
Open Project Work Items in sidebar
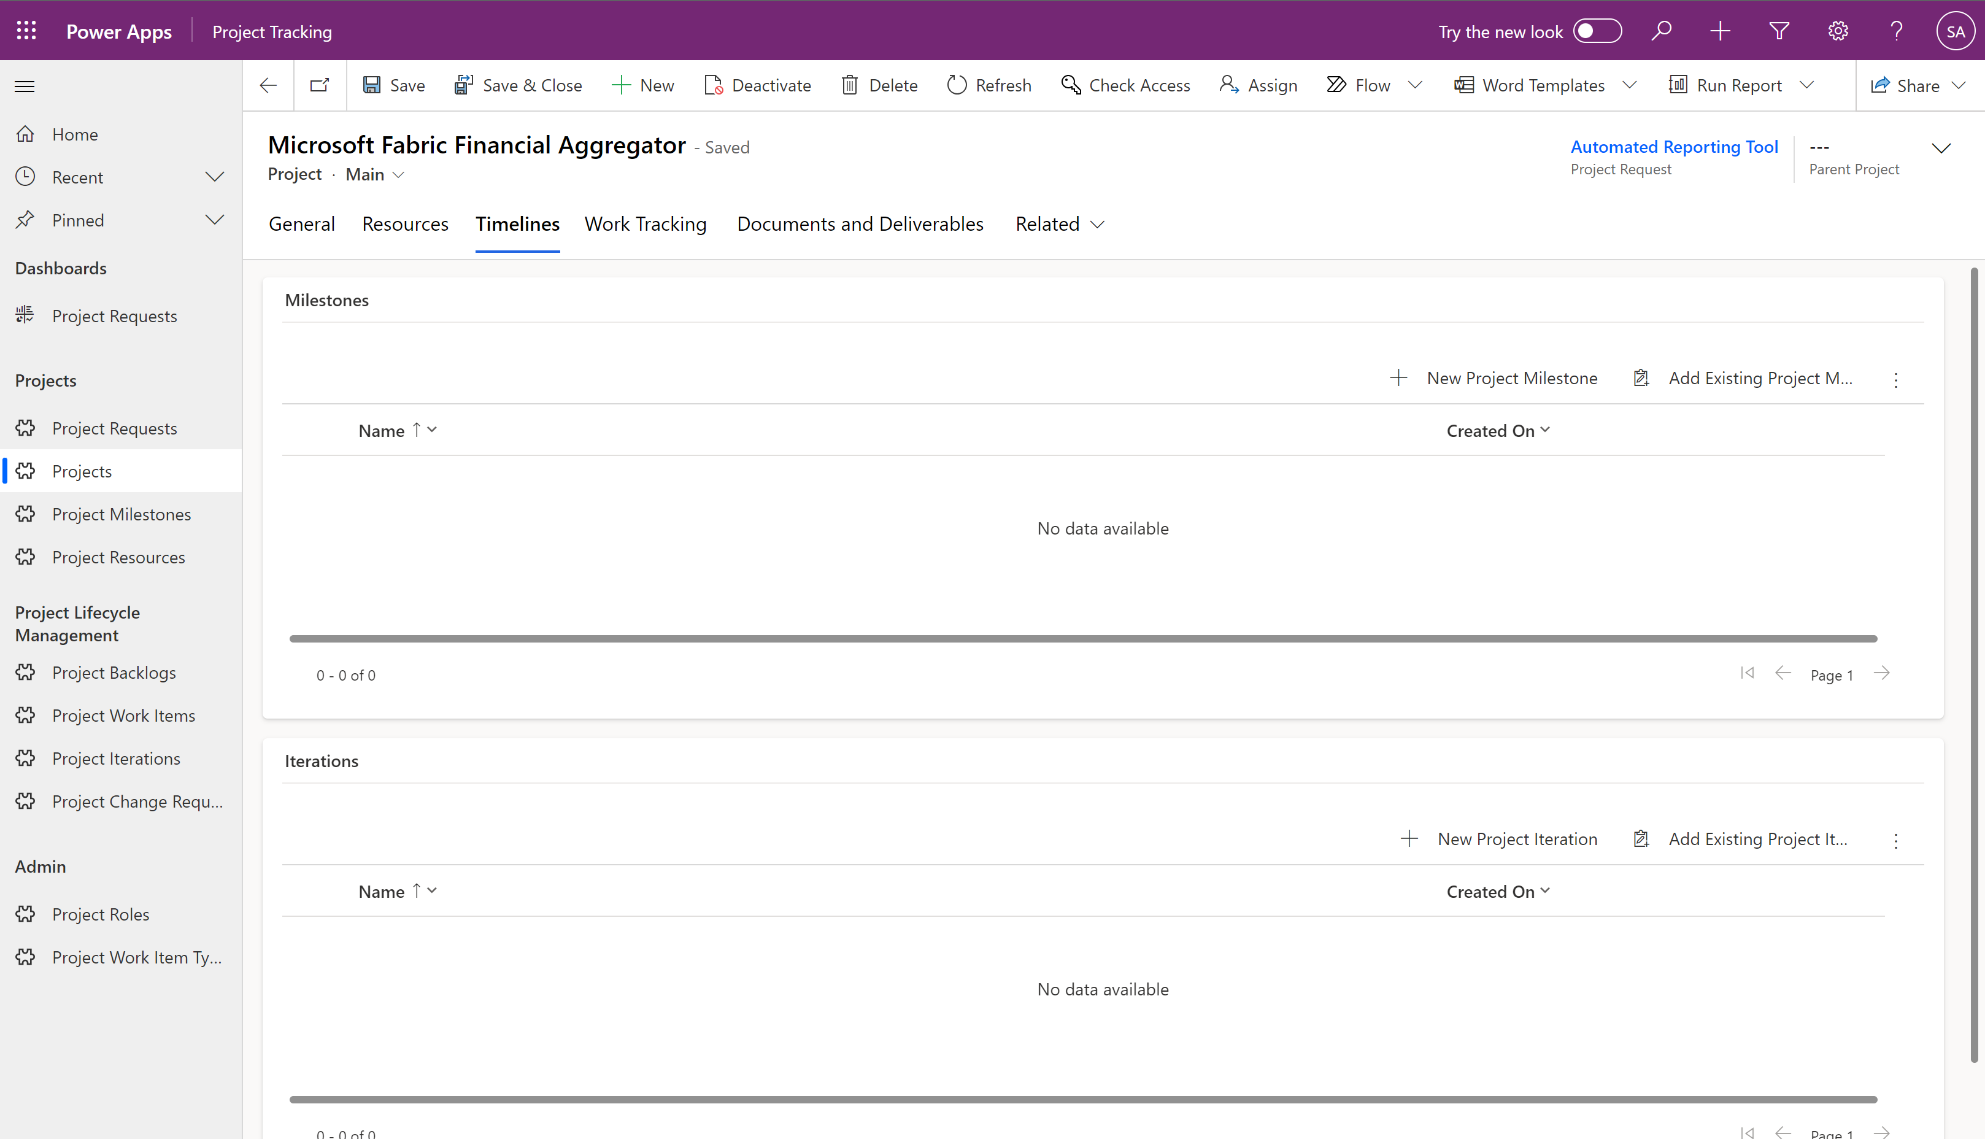[121, 716]
